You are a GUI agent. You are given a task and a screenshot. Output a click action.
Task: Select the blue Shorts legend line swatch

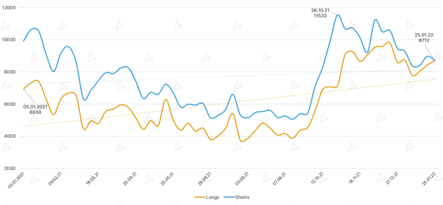229,197
